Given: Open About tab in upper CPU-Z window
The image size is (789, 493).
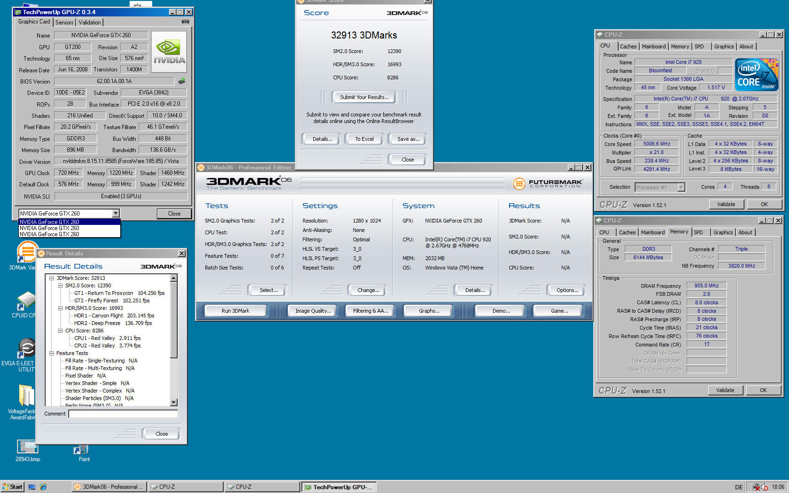Looking at the screenshot, I should click(746, 46).
